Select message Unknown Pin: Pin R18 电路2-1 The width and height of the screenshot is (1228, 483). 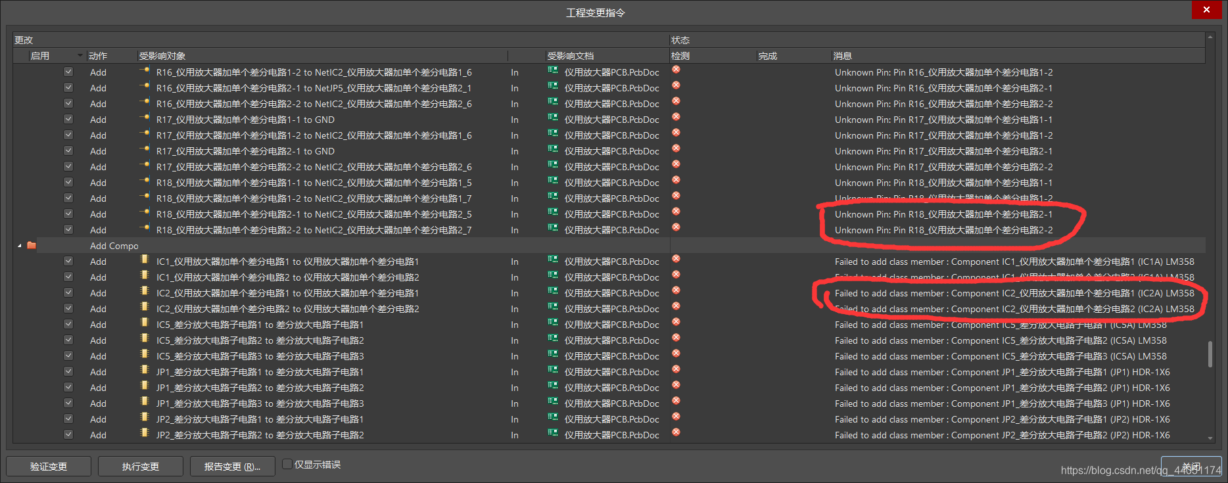pos(943,214)
